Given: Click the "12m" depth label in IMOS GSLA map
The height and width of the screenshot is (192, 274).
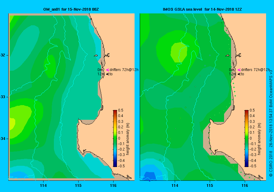Looking at the screenshot, I should coord(232,74).
